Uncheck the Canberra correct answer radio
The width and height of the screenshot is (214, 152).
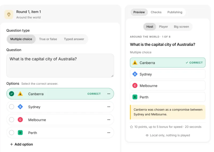[12, 94]
